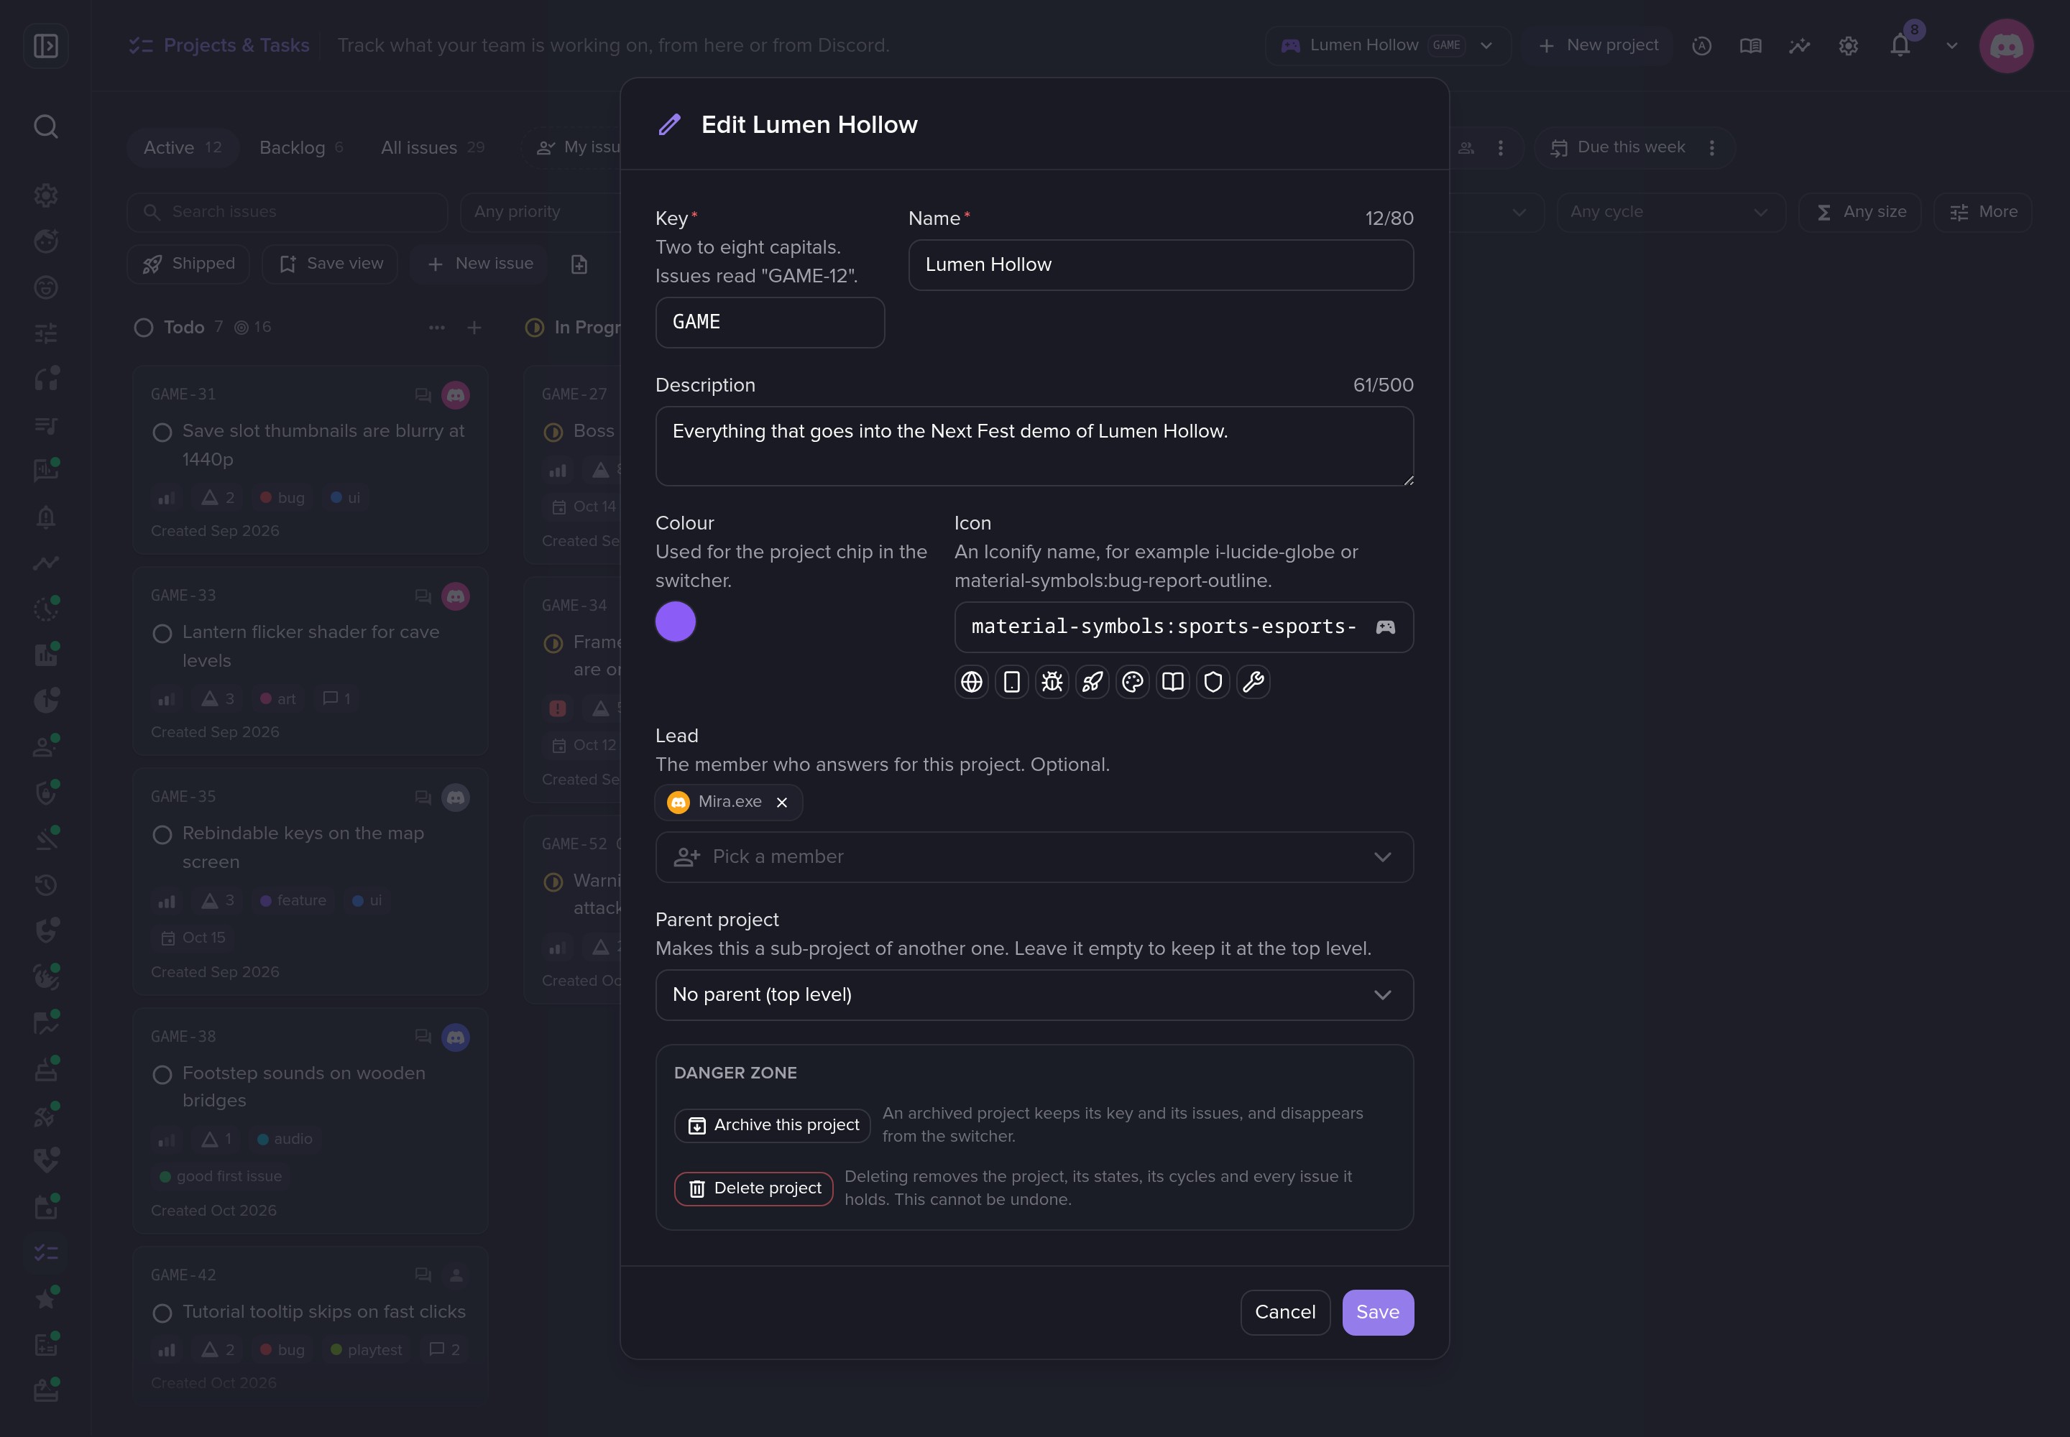The image size is (2070, 1437).
Task: Pick the shield icon suggestion
Action: tap(1213, 683)
